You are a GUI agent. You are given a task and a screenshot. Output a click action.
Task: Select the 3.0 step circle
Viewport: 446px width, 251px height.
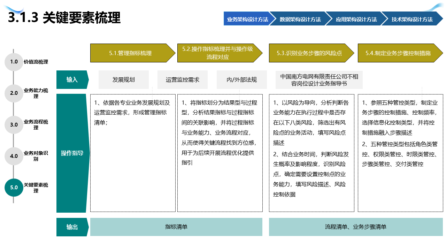tap(14, 124)
